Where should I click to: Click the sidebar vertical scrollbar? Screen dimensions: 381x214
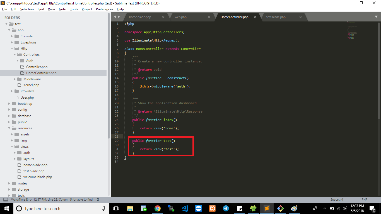109,76
